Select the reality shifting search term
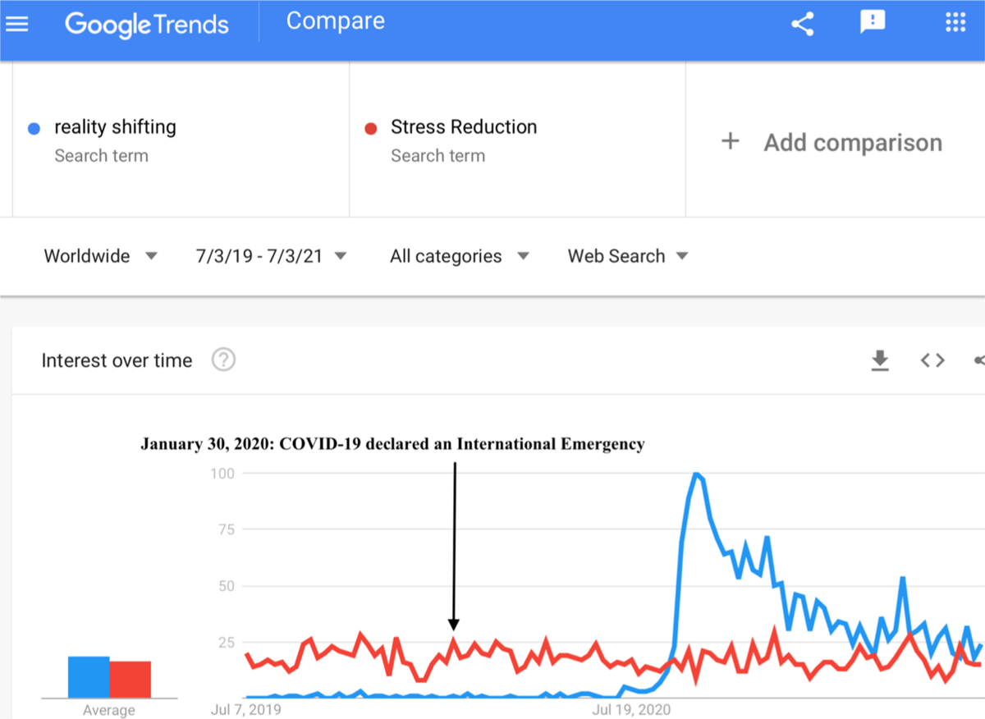This screenshot has height=719, width=985. coord(115,127)
